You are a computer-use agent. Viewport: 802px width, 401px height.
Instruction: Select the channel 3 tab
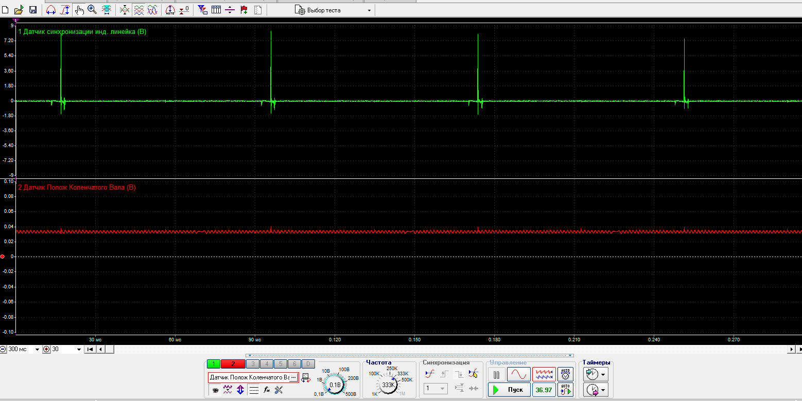click(253, 364)
